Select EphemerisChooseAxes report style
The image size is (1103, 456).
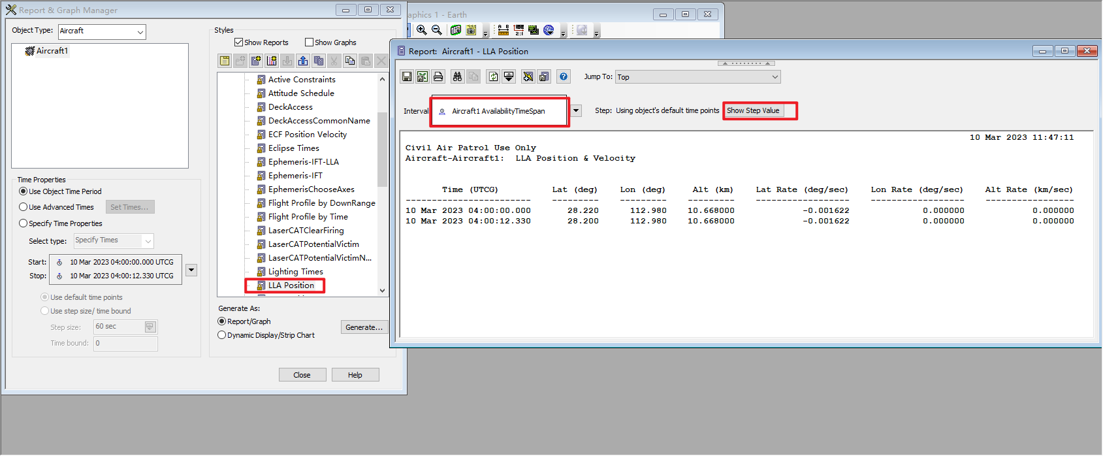[x=306, y=189]
